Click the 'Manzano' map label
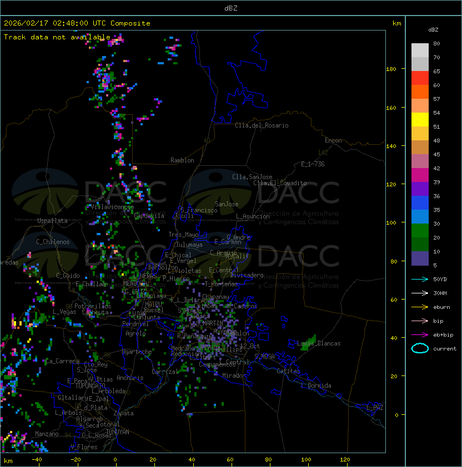Viewport: 462px width, 467px height. tap(47, 434)
